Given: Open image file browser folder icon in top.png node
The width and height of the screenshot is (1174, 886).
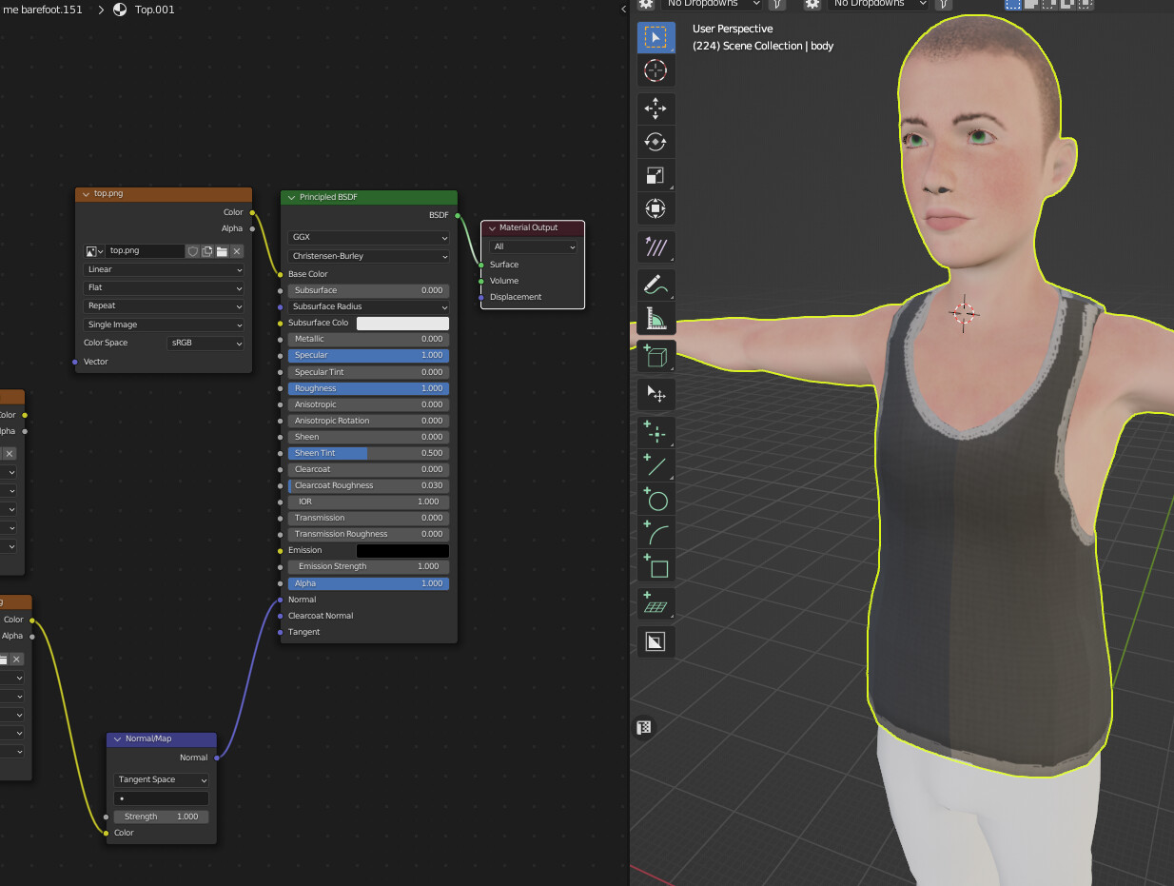Looking at the screenshot, I should tap(222, 251).
